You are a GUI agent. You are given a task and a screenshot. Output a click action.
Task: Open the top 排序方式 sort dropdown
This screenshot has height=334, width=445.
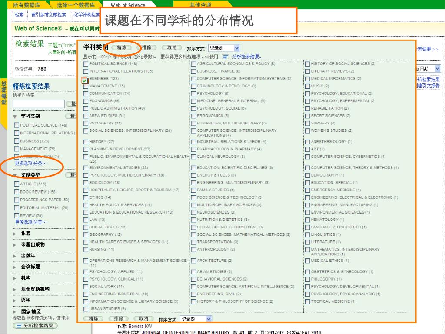(x=224, y=48)
